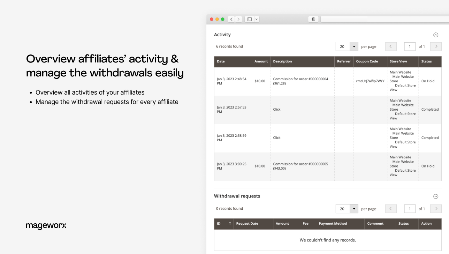449x254 pixels.
Task: Click the red close window button
Action: [212, 19]
